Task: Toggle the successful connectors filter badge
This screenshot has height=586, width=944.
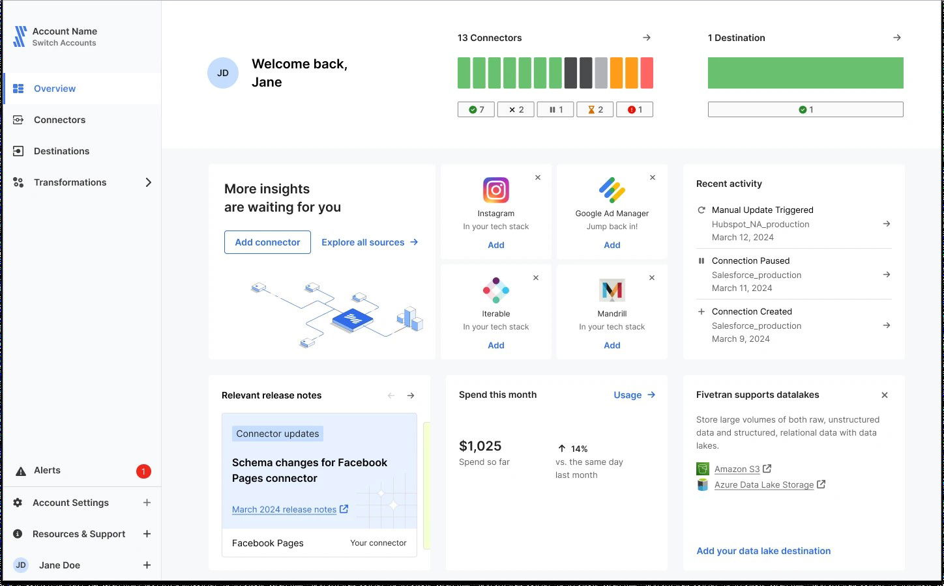Action: (x=475, y=109)
